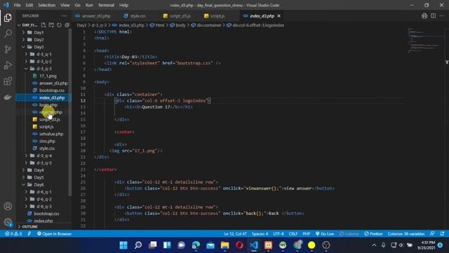Screen dimensions: 449x253
Task: Click Go Live in status bar
Action: pyautogui.click(x=324, y=234)
